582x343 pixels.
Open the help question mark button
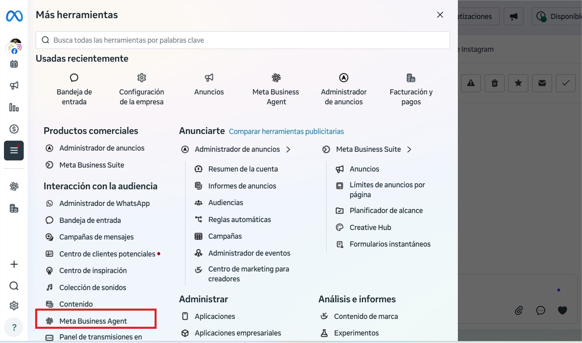[14, 327]
